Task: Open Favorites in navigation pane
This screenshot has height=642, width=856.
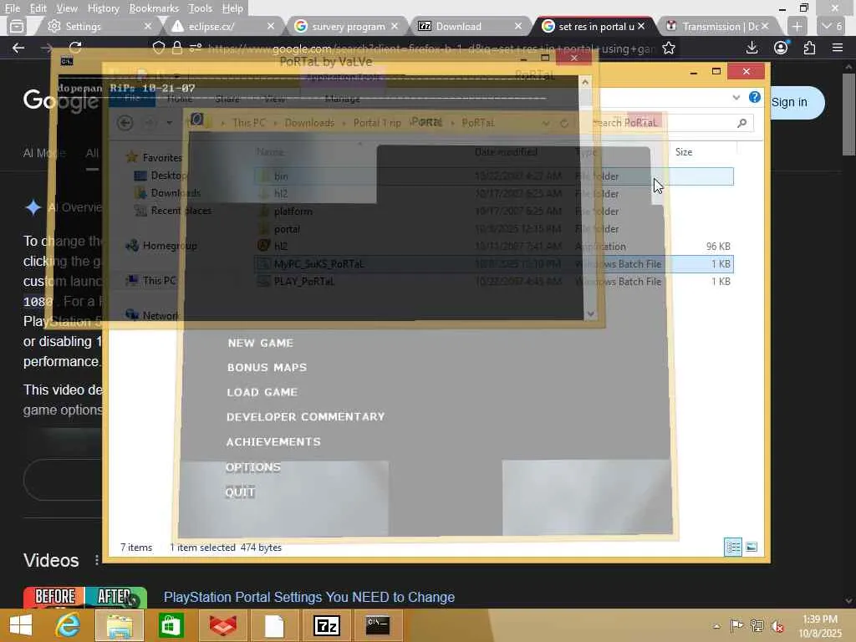Action: (161, 158)
